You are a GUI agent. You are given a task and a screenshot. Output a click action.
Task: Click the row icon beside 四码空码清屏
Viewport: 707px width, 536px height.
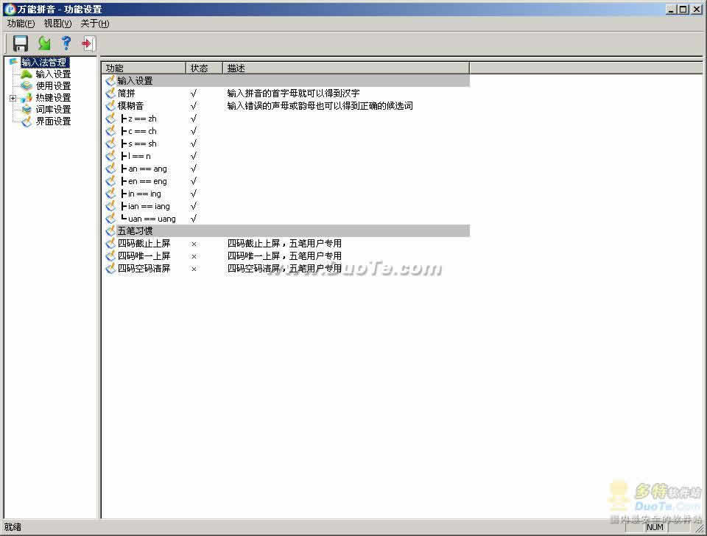[110, 269]
